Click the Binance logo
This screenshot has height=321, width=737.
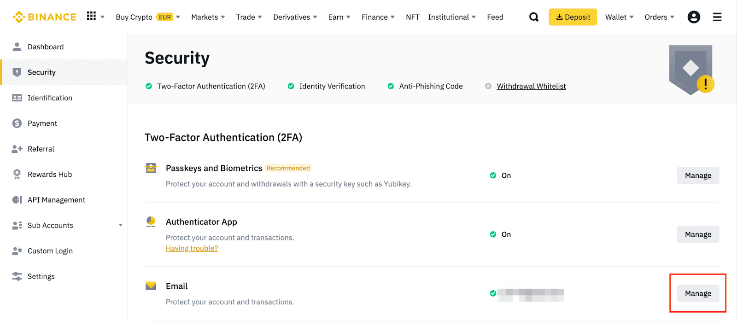(45, 17)
